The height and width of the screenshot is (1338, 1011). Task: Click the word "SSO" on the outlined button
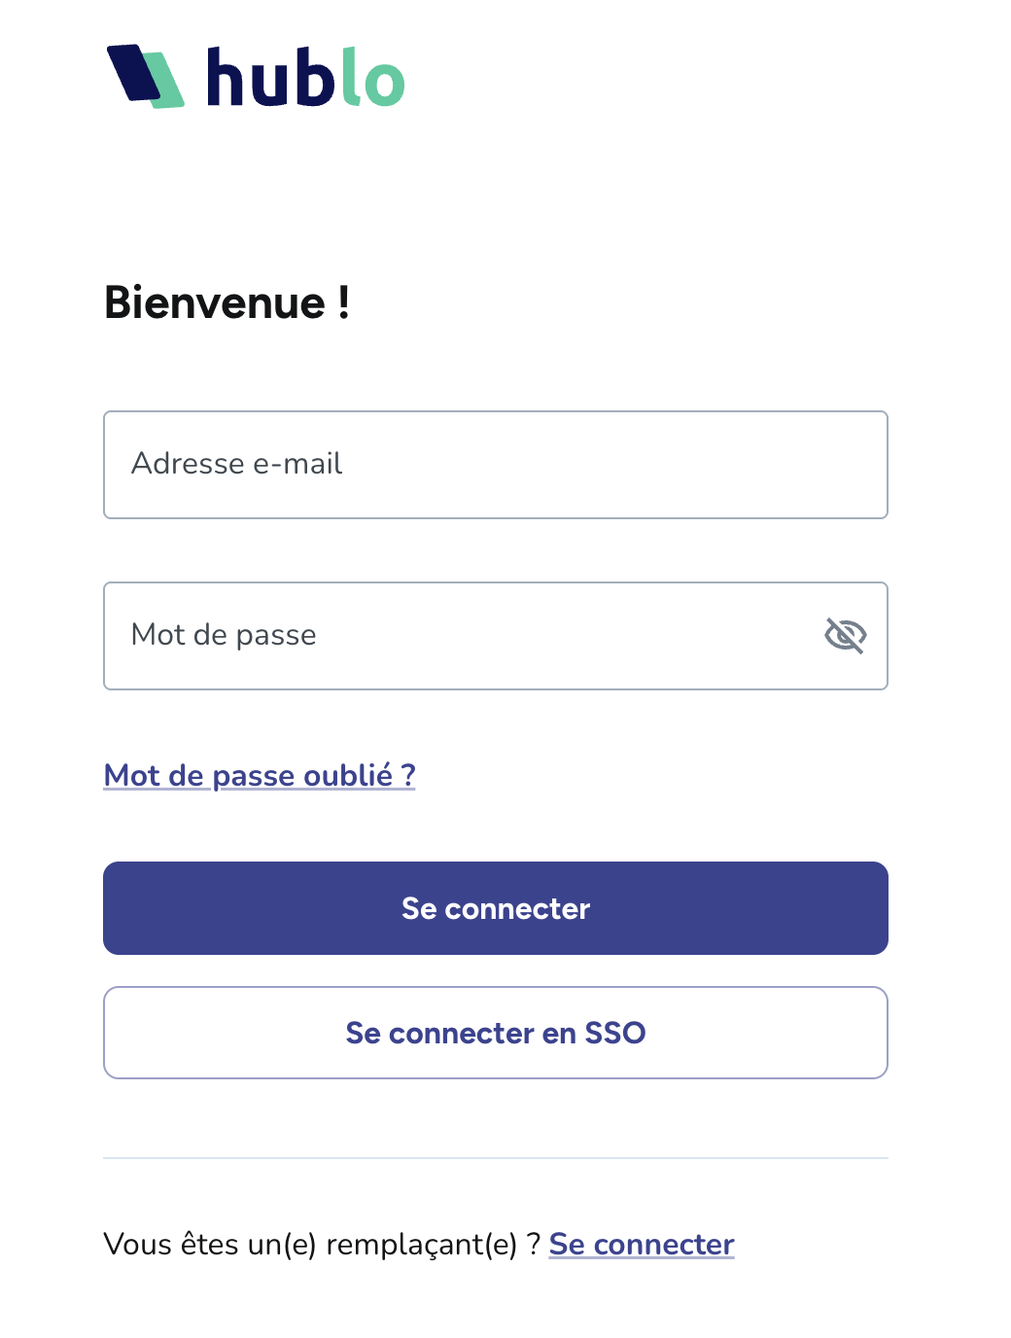point(614,1033)
